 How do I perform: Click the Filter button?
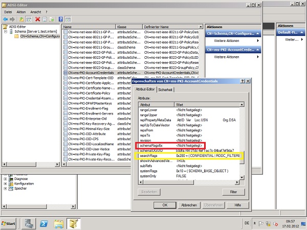[233, 192]
